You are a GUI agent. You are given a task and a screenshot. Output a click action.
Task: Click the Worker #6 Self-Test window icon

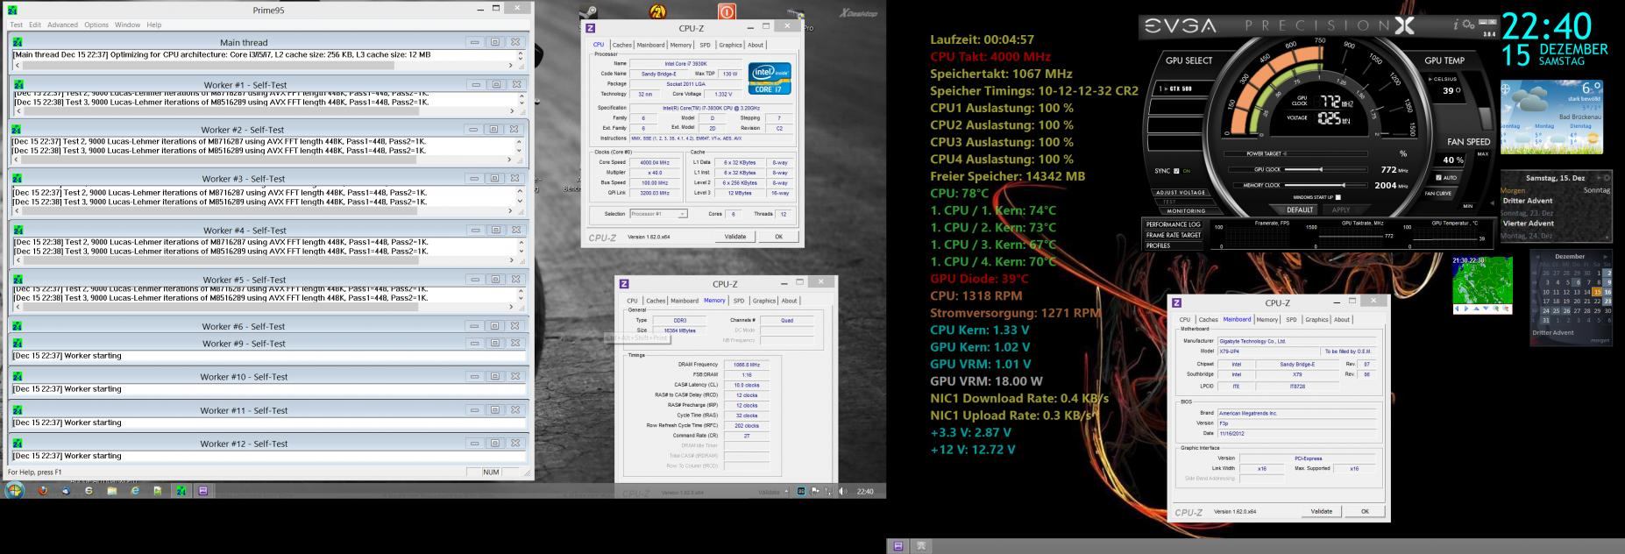18,326
